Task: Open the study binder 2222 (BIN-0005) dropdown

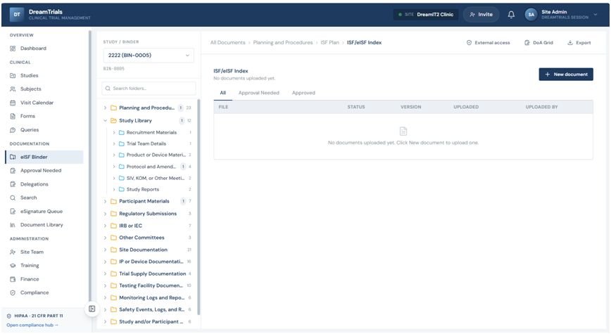Action: point(149,56)
